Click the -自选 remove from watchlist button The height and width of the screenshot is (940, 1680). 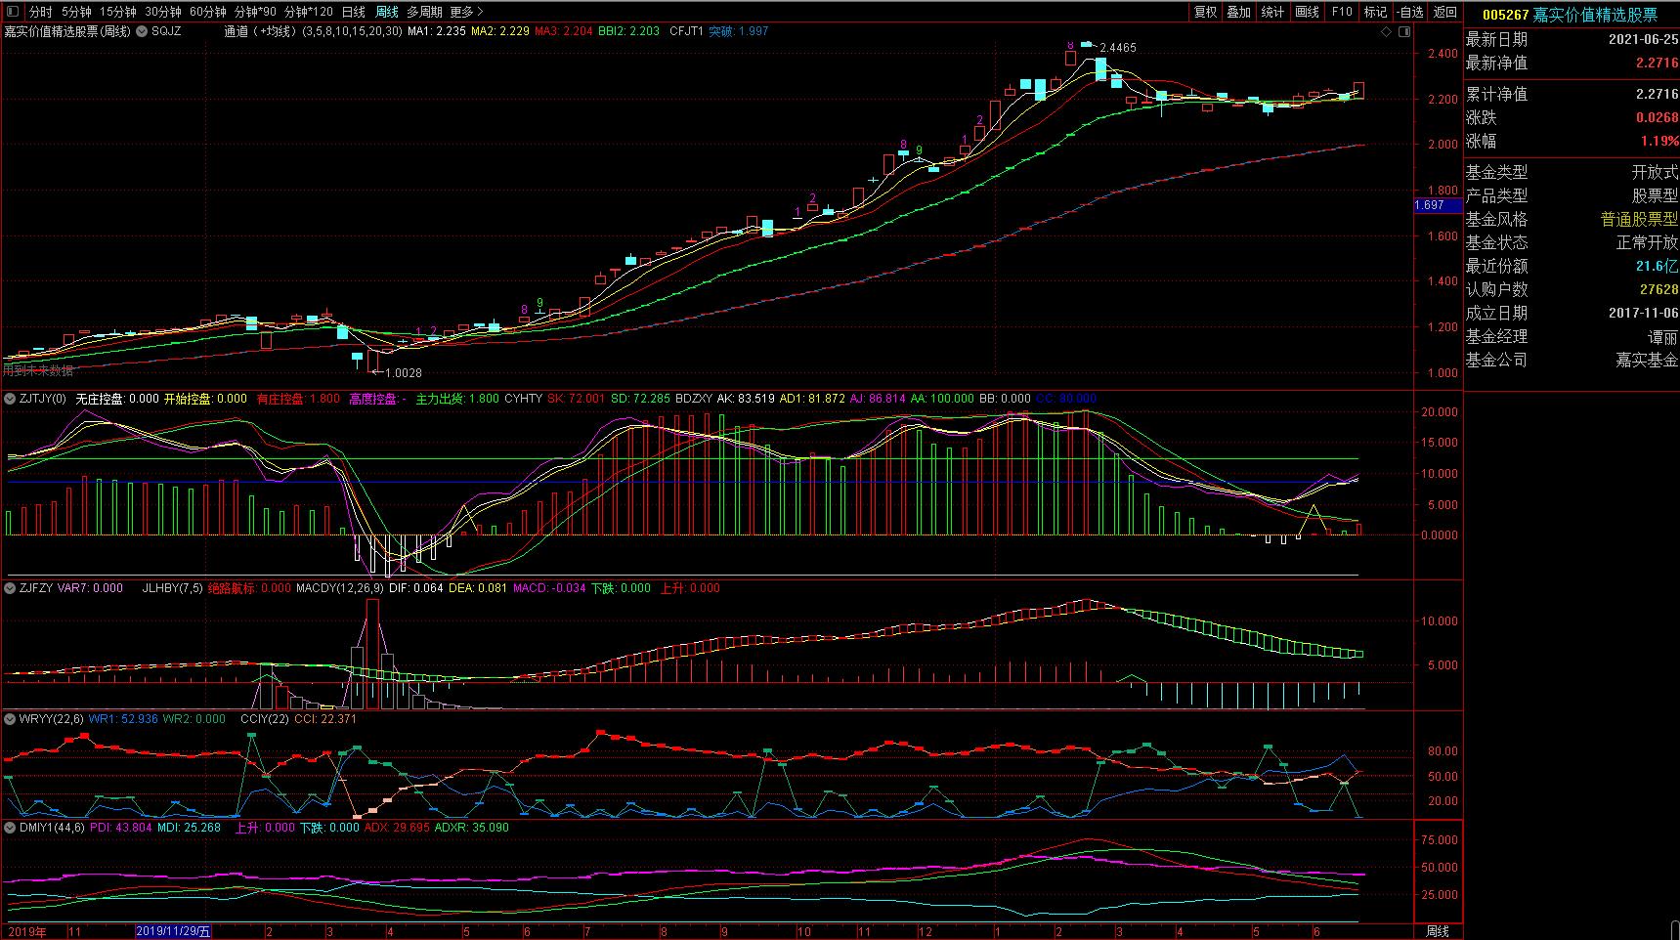[x=1410, y=12]
